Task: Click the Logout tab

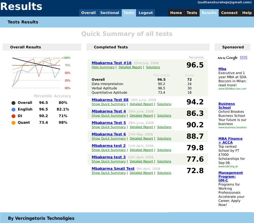Action: click(146, 13)
